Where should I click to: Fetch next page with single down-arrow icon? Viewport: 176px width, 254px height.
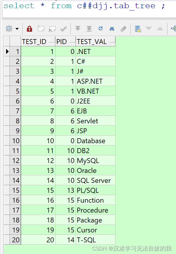[x=78, y=29]
